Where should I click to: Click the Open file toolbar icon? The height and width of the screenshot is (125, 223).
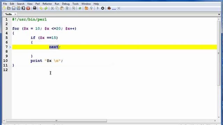click(x=9, y=8)
